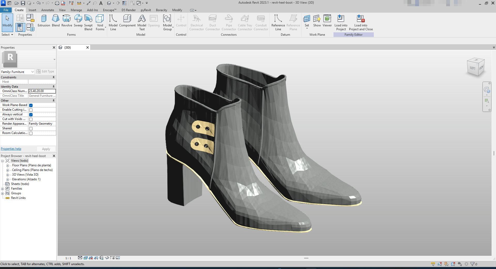Choose the Revolve tool
Image resolution: width=496 pixels, height=269 pixels.
pyautogui.click(x=67, y=21)
